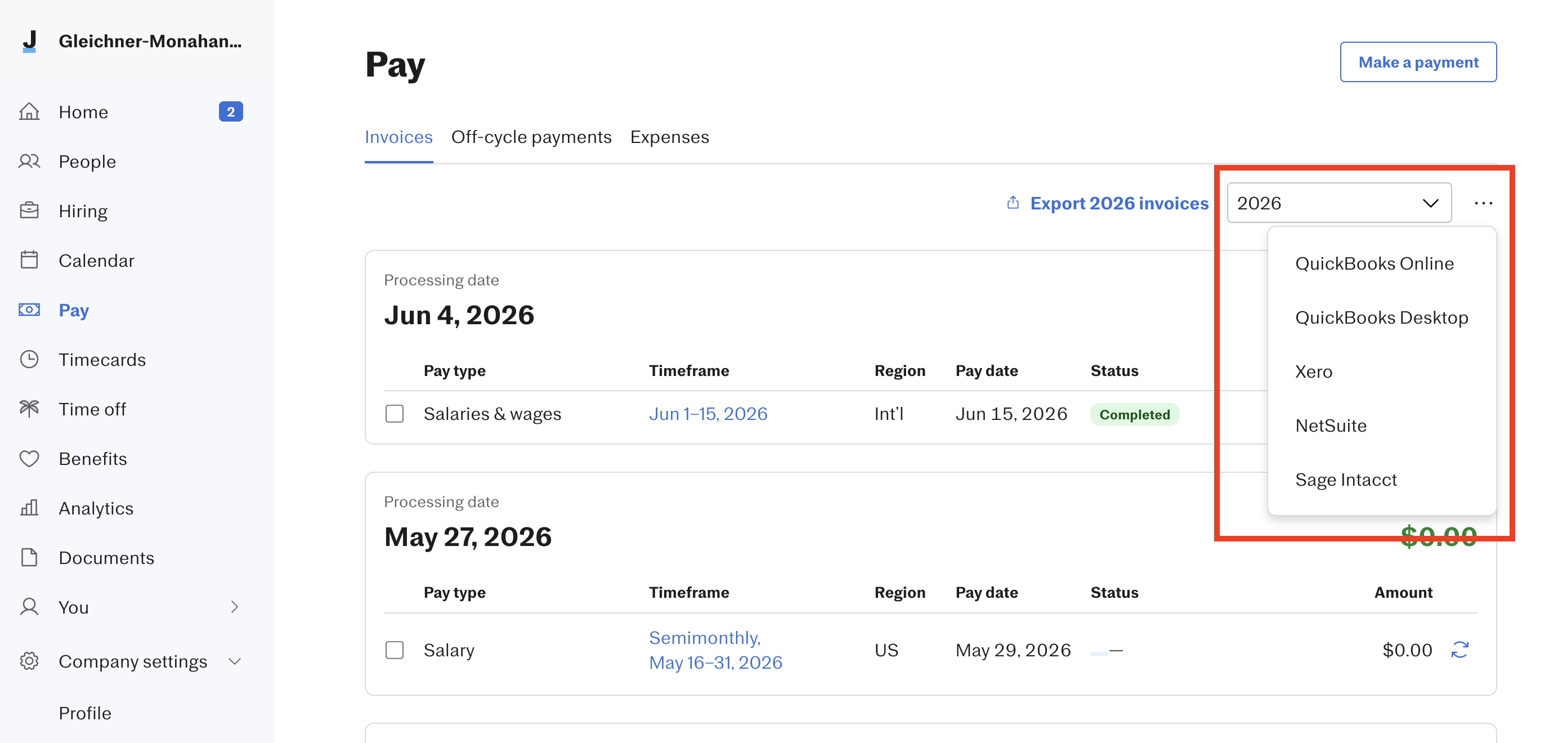Click the Pay money icon in sidebar
The width and height of the screenshot is (1558, 743).
(x=29, y=310)
